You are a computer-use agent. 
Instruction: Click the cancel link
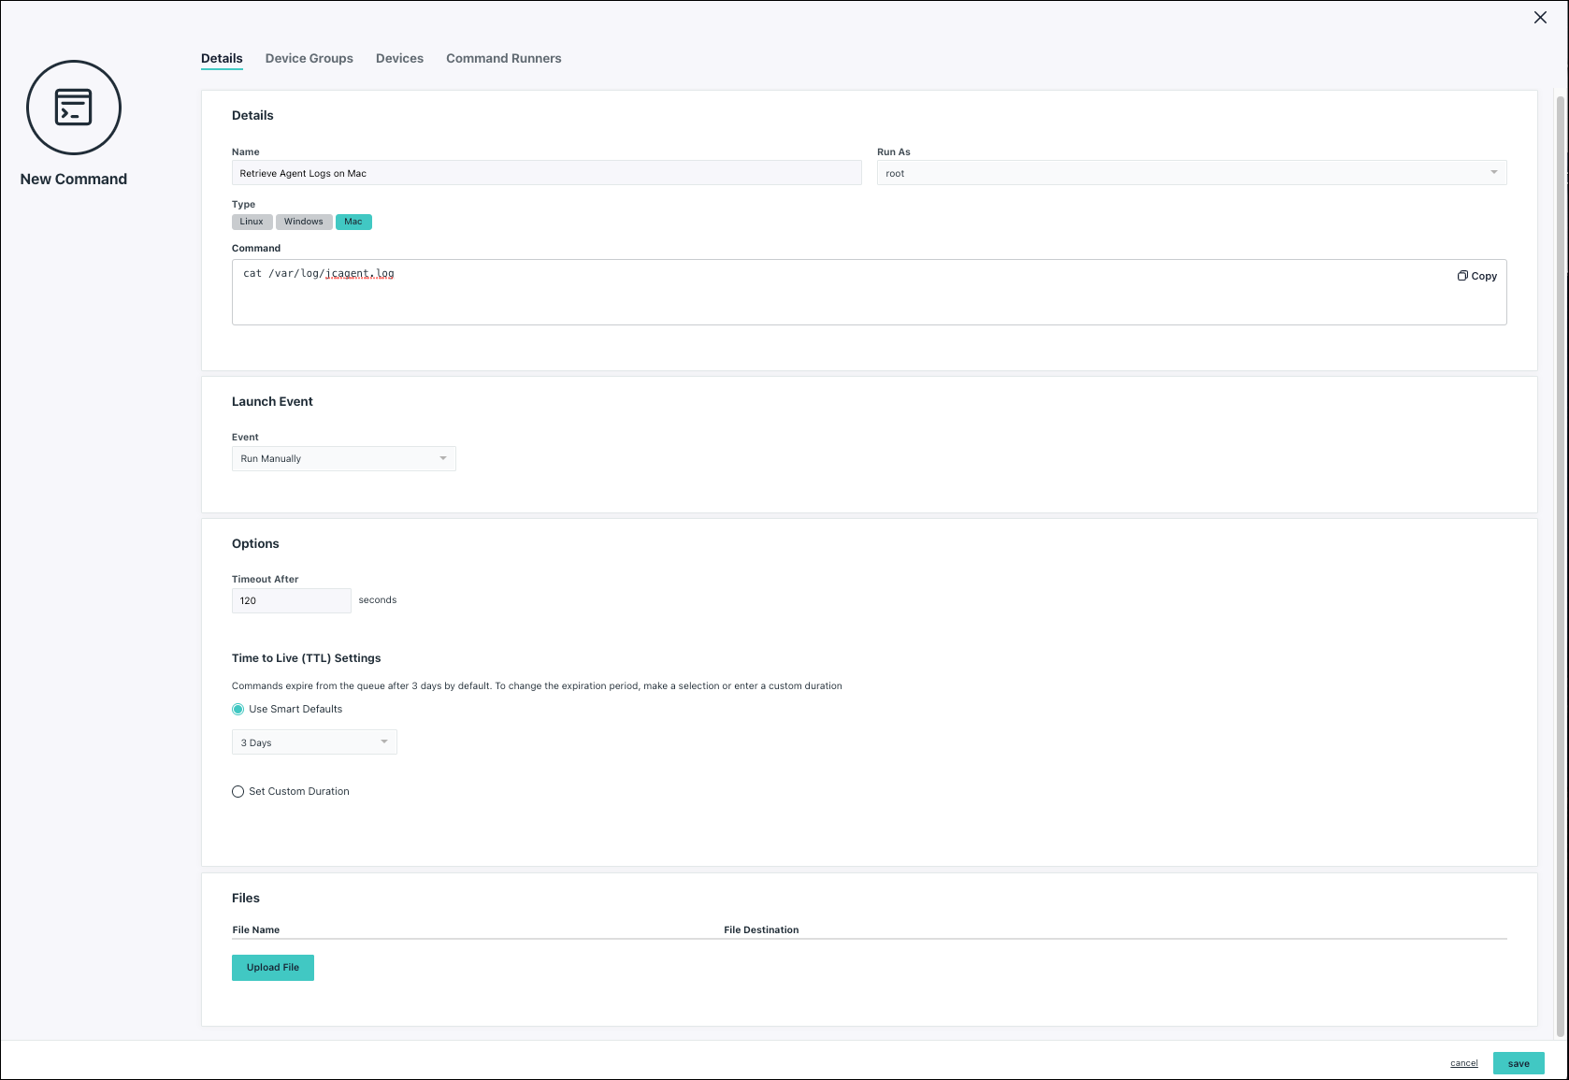(1463, 1063)
